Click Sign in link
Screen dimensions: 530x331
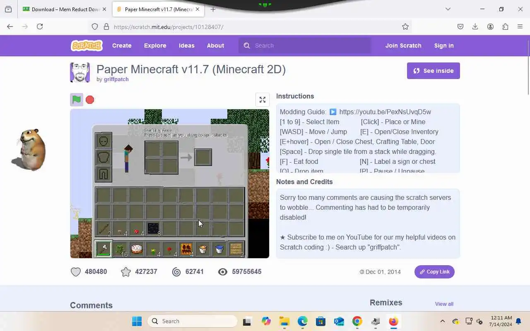[444, 46]
